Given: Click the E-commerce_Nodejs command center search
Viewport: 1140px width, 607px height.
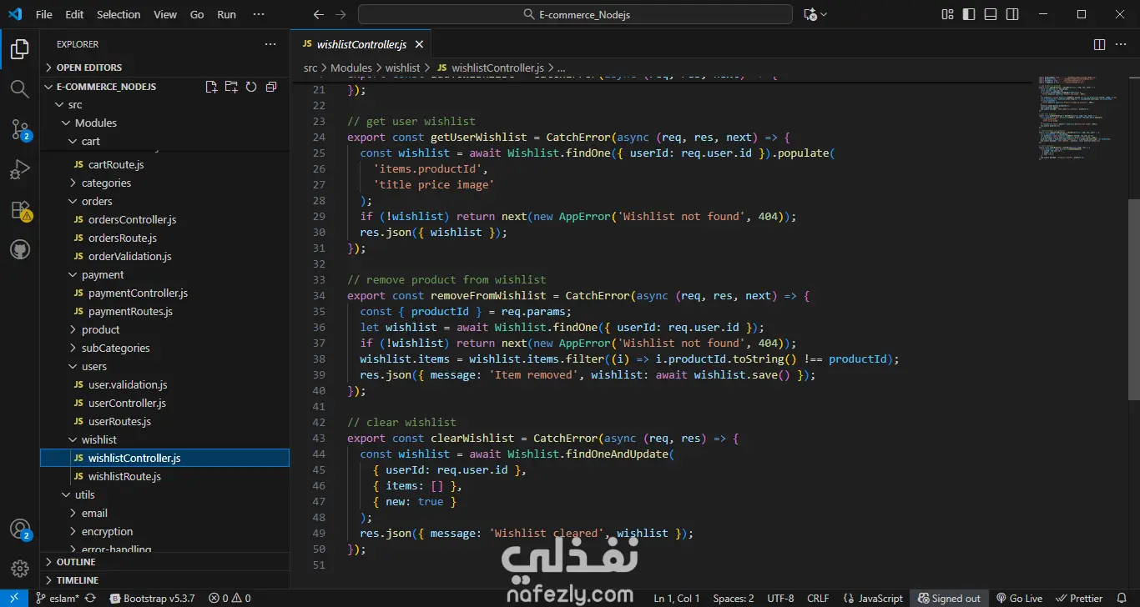Looking at the screenshot, I should coord(575,14).
